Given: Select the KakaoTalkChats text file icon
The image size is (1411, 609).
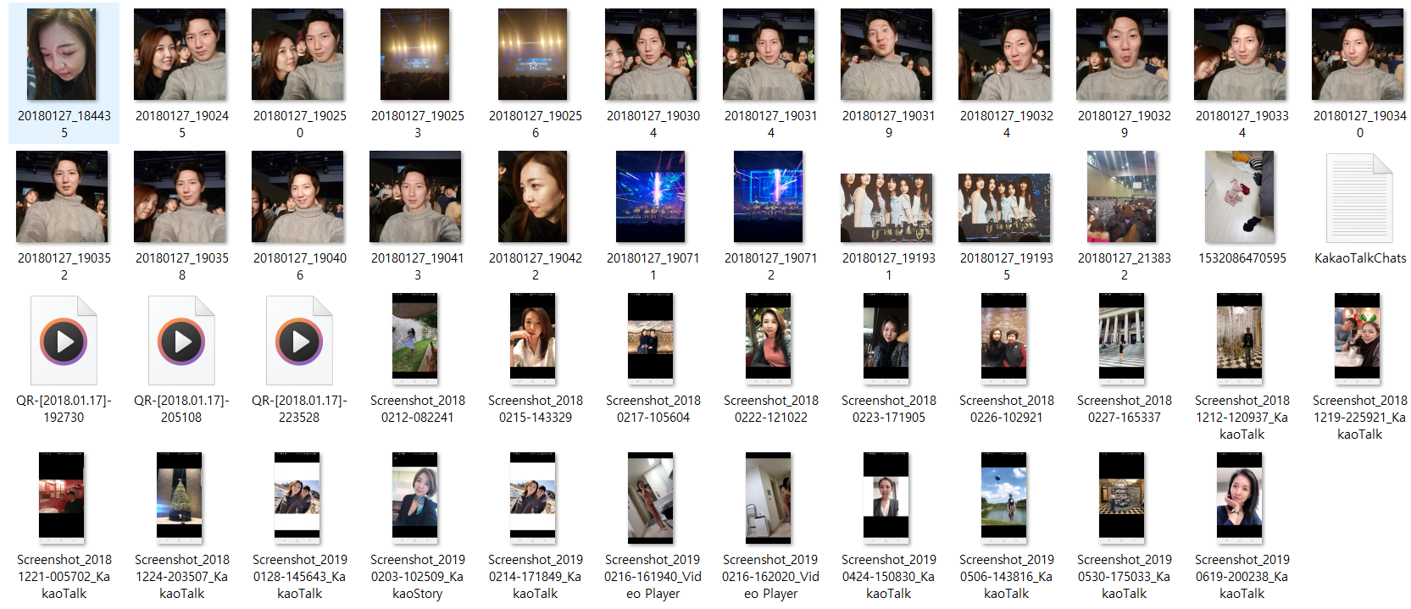Looking at the screenshot, I should (1359, 198).
